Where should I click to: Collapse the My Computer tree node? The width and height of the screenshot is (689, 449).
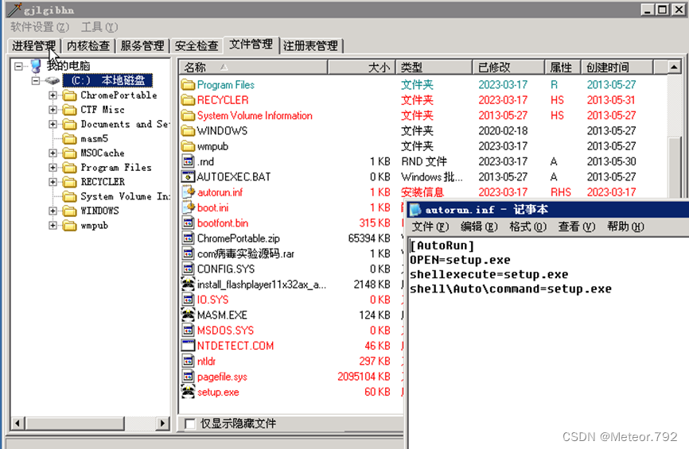pyautogui.click(x=18, y=66)
